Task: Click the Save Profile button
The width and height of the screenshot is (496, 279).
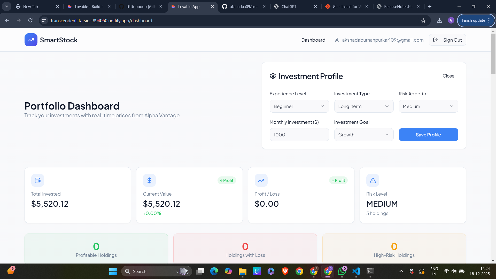Action: tap(428, 135)
